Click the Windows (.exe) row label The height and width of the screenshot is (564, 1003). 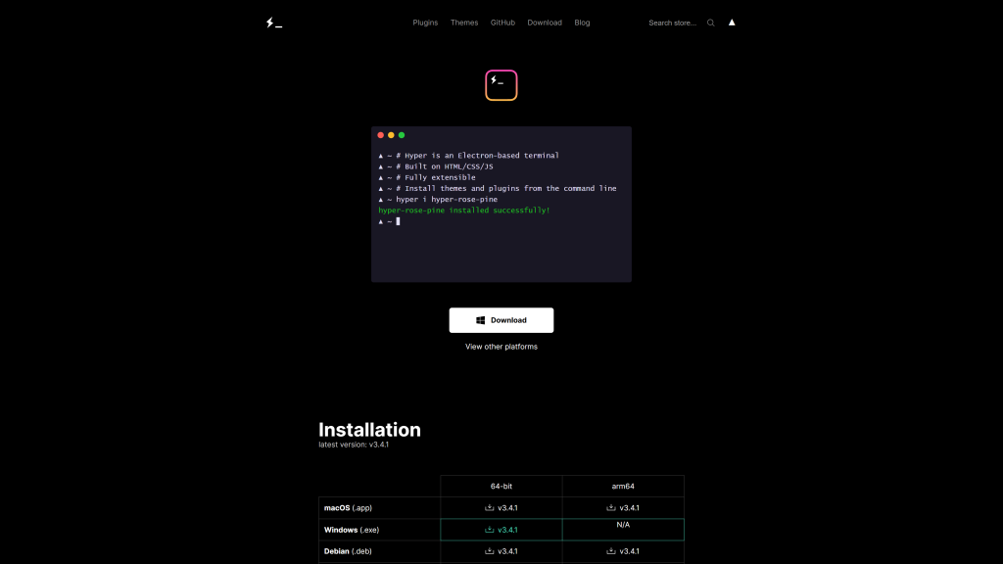(352, 530)
